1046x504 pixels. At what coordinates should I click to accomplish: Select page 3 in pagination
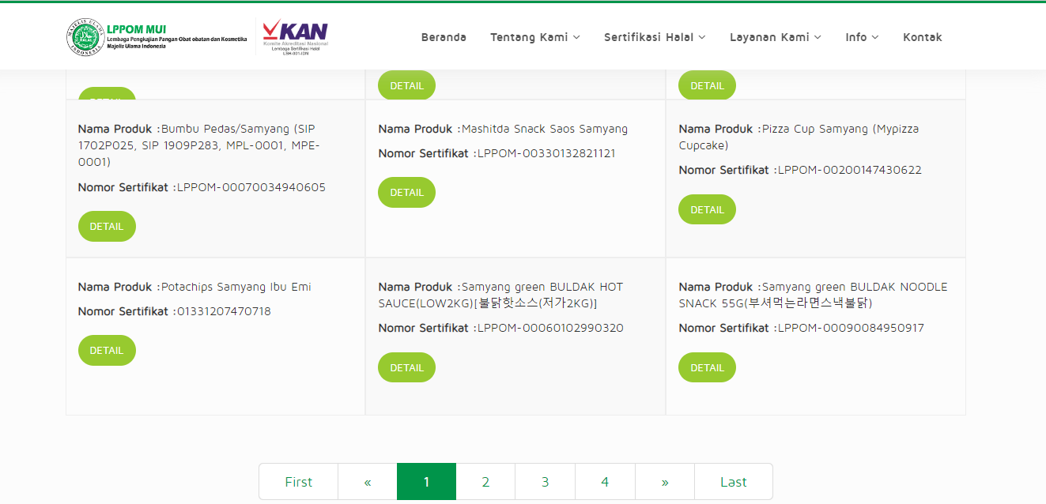[545, 482]
